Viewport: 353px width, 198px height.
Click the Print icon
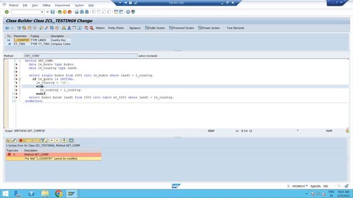point(77,12)
